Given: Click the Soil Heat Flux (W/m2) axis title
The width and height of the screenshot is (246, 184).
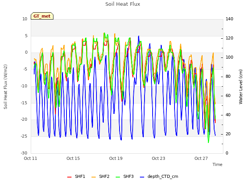Looking at the screenshot, I should [5, 87].
